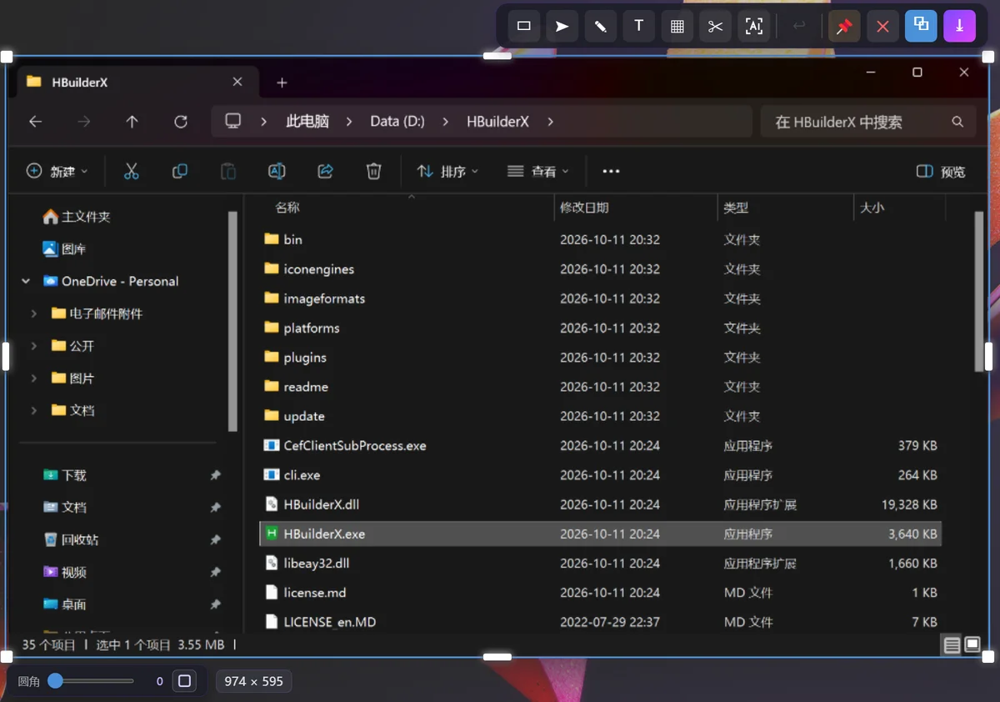Image resolution: width=1000 pixels, height=702 pixels.
Task: Click the Copy icon in Explorer toolbar
Action: tap(179, 171)
